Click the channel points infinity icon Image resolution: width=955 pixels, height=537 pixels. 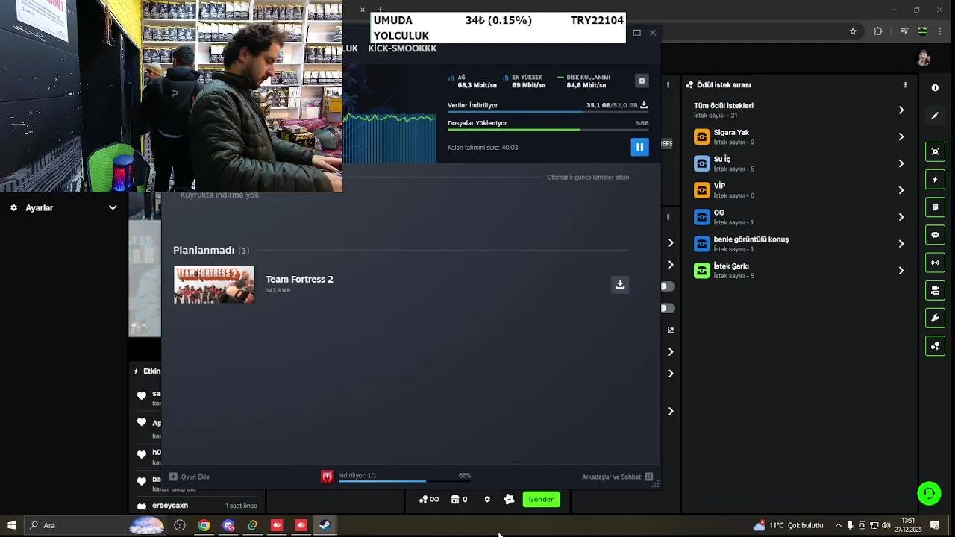pos(429,500)
